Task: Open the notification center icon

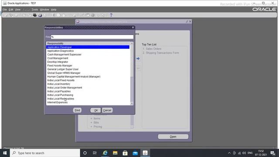Action: (x=272, y=153)
